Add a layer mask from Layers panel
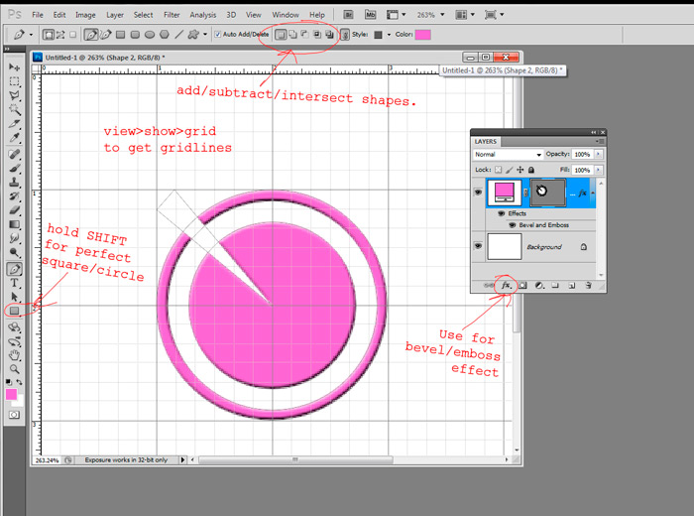Viewport: 694px width, 516px height. (x=522, y=285)
